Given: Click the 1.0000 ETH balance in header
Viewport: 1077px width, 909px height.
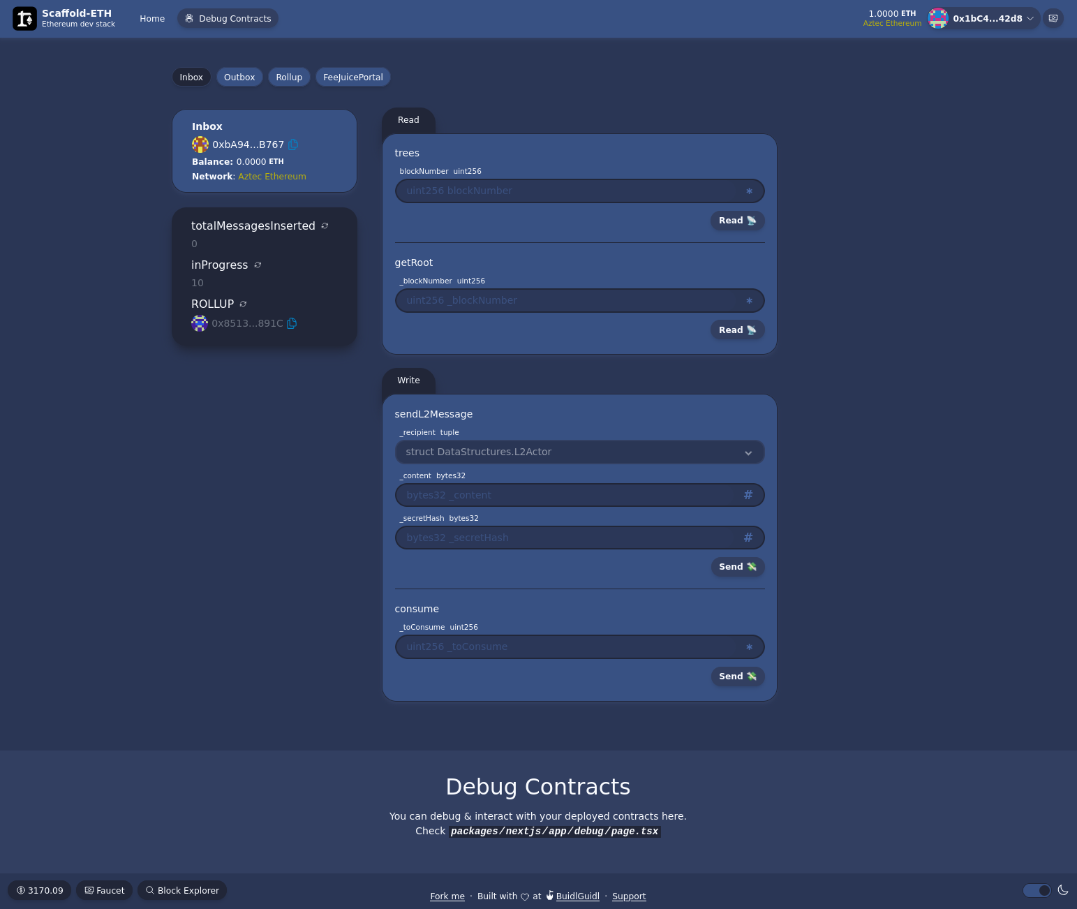Looking at the screenshot, I should click(892, 13).
